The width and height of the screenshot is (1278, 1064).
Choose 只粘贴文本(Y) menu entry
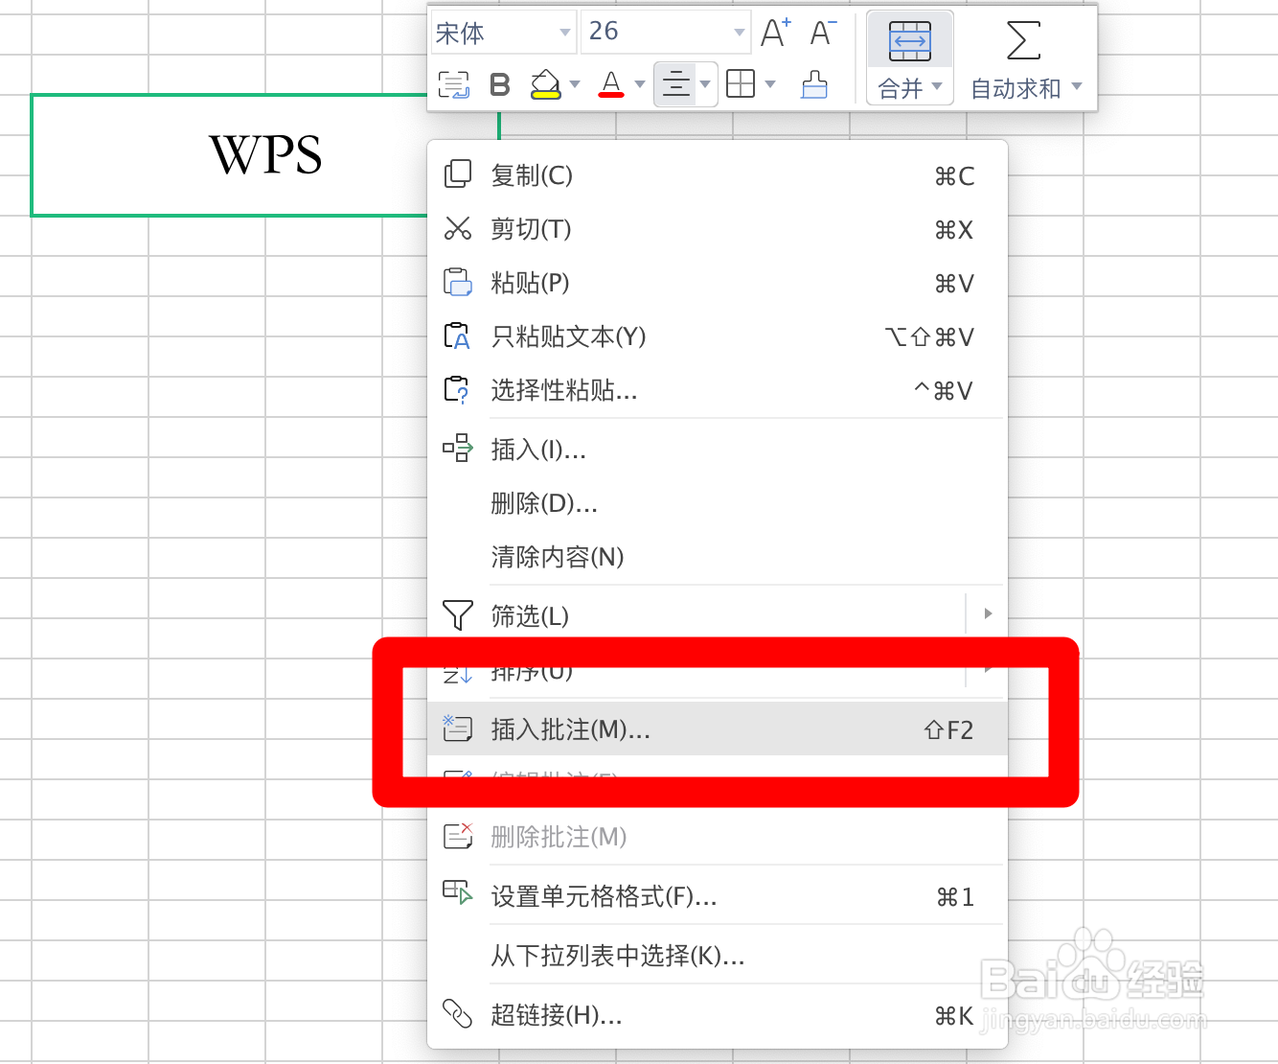(x=718, y=336)
